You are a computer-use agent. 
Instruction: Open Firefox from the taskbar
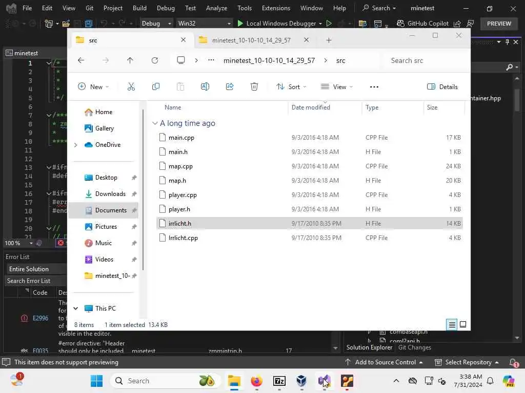(257, 381)
